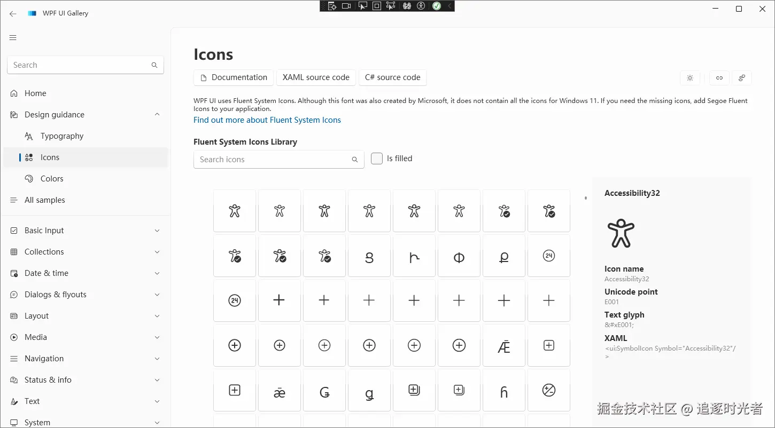Click accessibility person icon in debug toolbar
The width and height of the screenshot is (775, 428).
(x=421, y=6)
